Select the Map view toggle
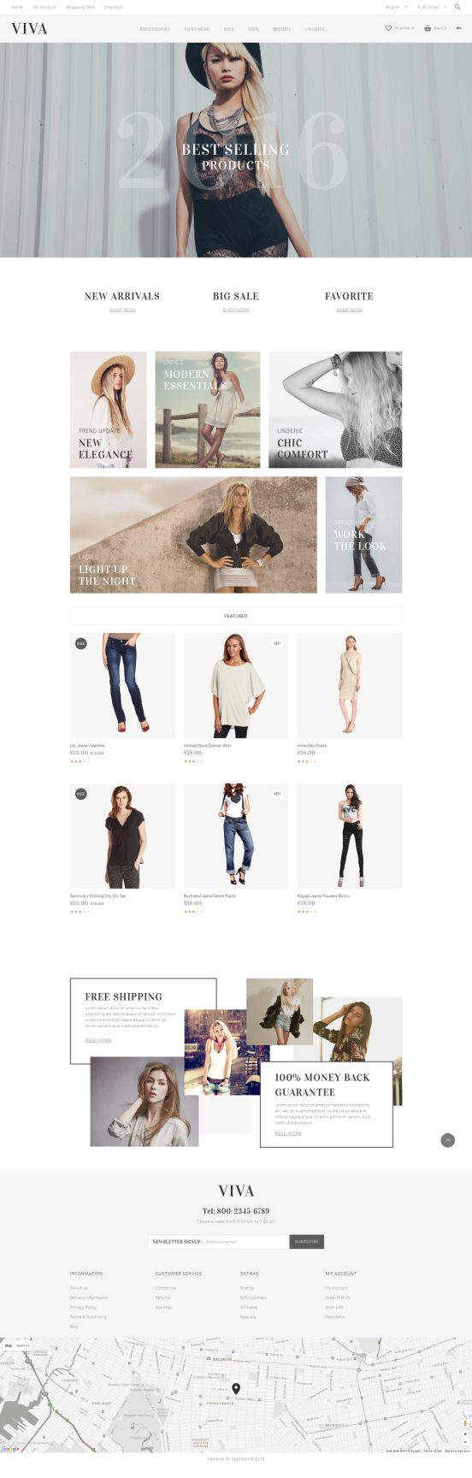The height and width of the screenshot is (1478, 472). (x=9, y=1345)
